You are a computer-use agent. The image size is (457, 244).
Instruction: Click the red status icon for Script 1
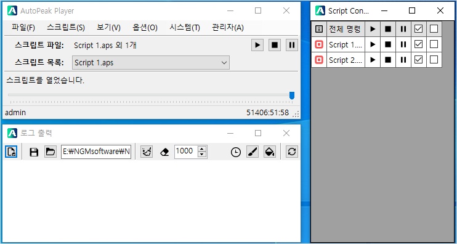click(x=319, y=44)
